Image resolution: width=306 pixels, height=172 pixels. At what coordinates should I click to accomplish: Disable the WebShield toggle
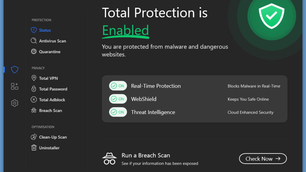coord(118,99)
